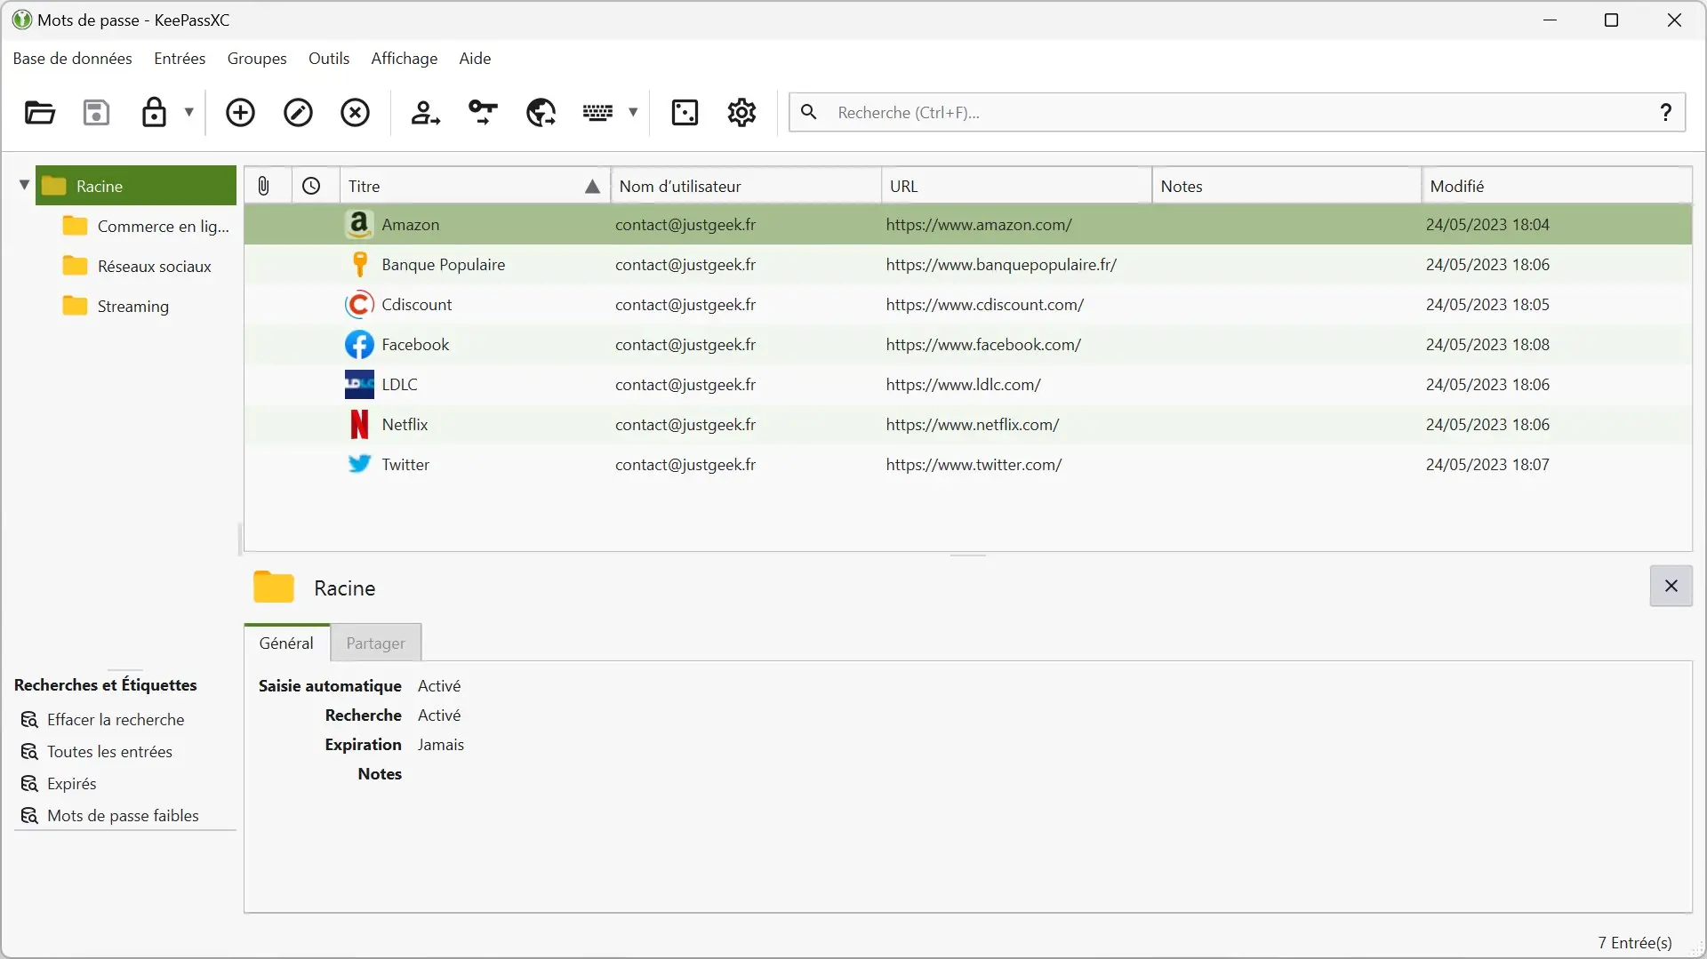This screenshot has width=1707, height=959.
Task: Click the search magnifier icon
Action: pos(808,112)
